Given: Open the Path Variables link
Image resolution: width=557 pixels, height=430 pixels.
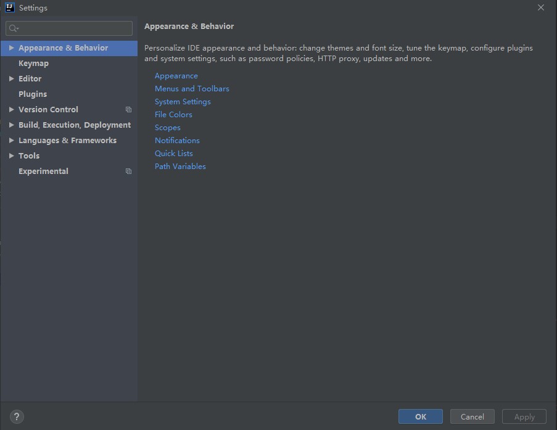Looking at the screenshot, I should [x=180, y=167].
